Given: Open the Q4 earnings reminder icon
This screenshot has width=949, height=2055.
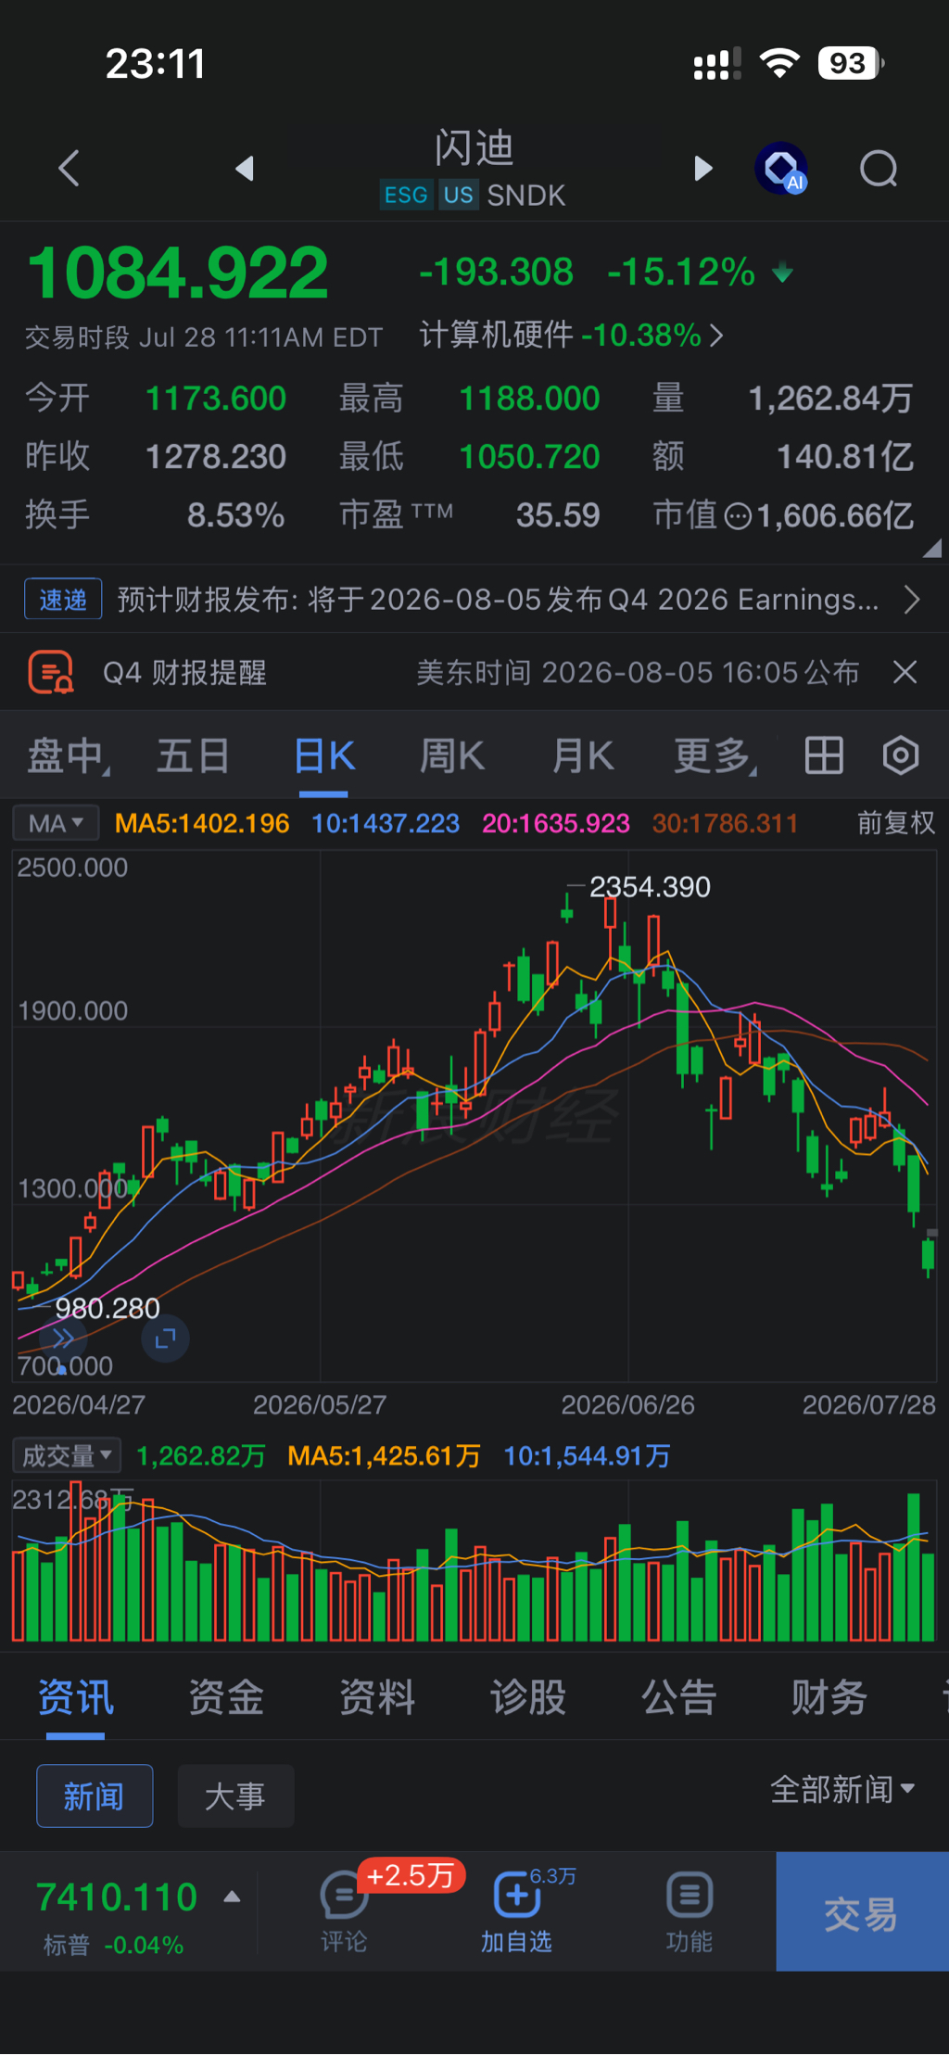Looking at the screenshot, I should coord(51,672).
